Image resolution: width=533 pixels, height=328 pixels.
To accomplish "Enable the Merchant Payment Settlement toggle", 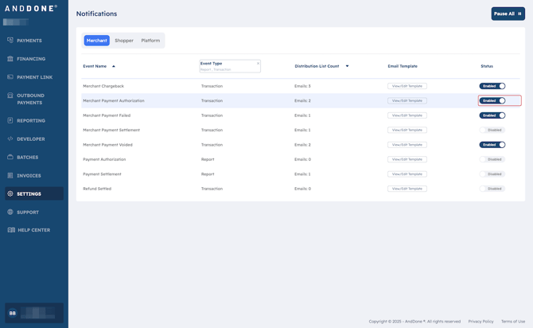I will coord(492,130).
